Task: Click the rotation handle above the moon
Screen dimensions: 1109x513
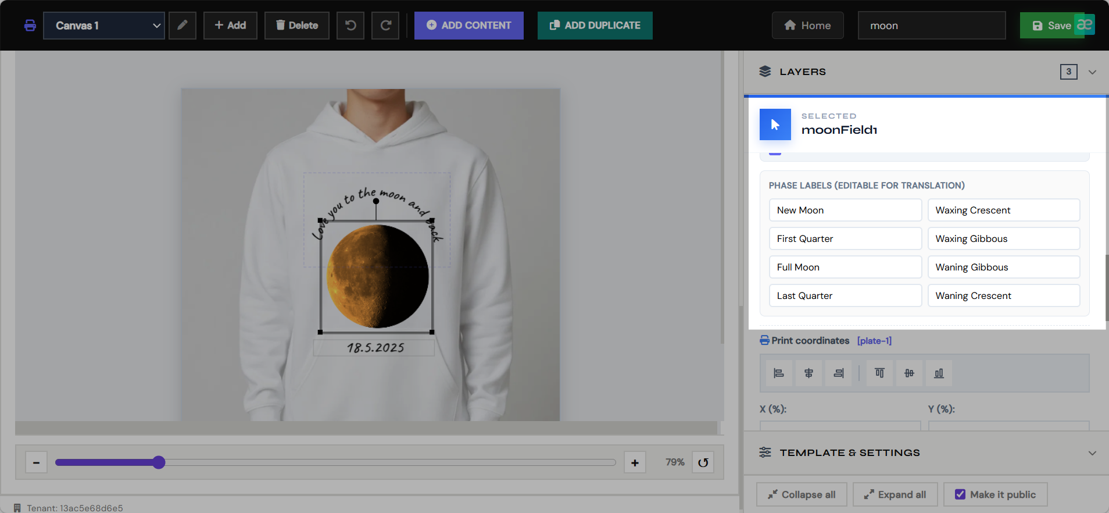Action: coord(376,201)
